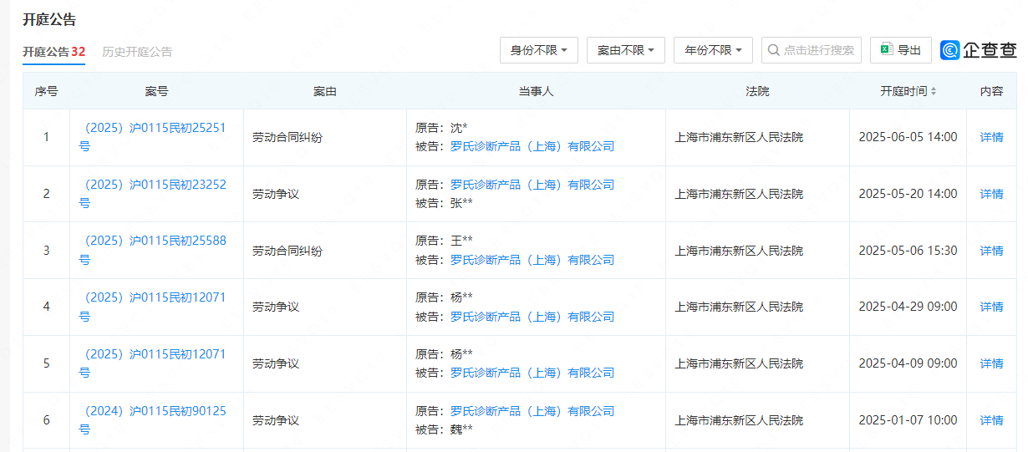Select hearing time 2025-01-07 10:00
The image size is (1028, 452).
(x=908, y=420)
